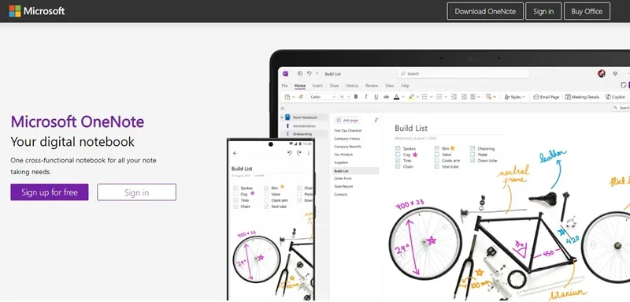Image resolution: width=630 pixels, height=302 pixels.
Task: Switch to the Insert ribbon tab
Action: click(x=317, y=86)
